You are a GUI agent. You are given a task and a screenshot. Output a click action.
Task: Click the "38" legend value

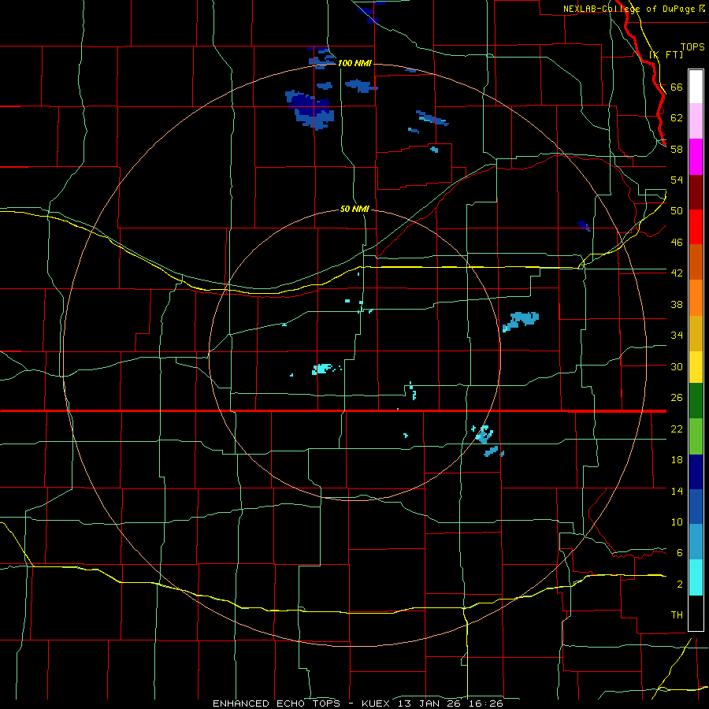click(677, 304)
